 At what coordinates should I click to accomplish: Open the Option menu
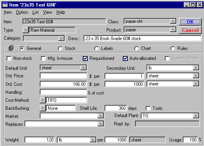22,12
